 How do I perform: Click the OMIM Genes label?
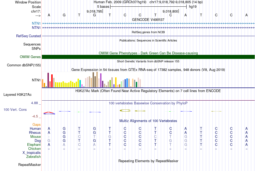pyautogui.click(x=30, y=57)
